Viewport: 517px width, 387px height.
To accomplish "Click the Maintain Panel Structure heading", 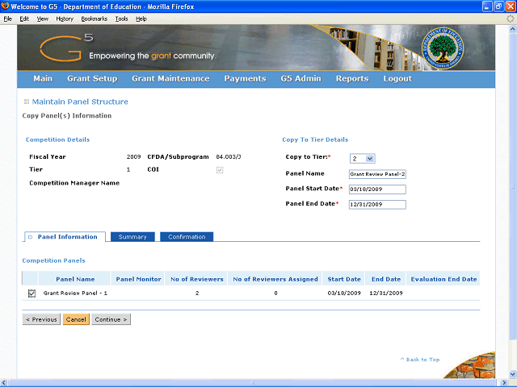I will click(80, 102).
